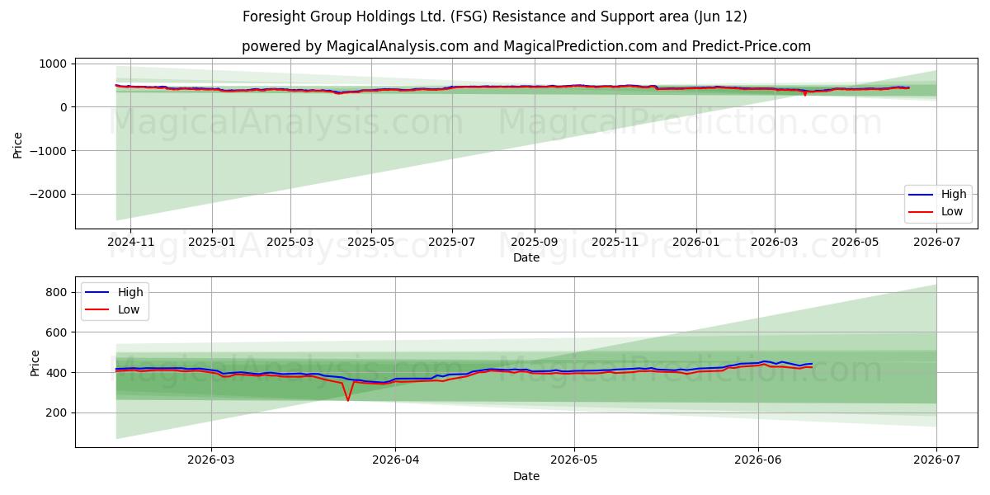Click the upper chart 'Date' axis label
This screenshot has width=990, height=495.
[526, 257]
